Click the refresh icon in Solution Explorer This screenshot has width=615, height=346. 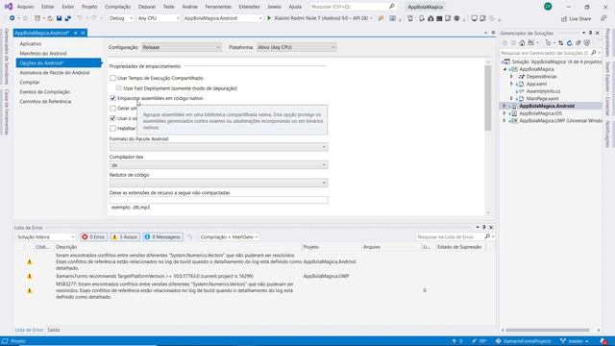[x=570, y=43]
